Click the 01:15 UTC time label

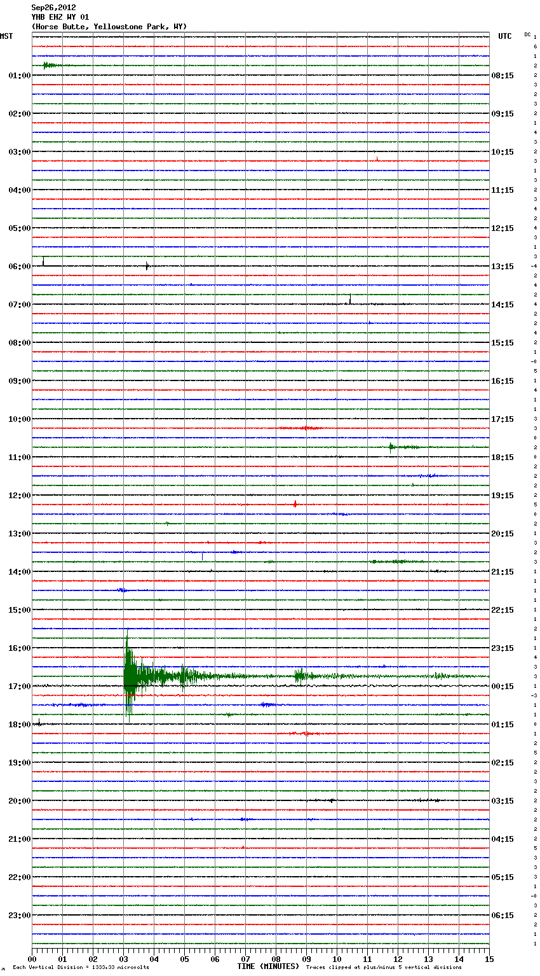(503, 725)
